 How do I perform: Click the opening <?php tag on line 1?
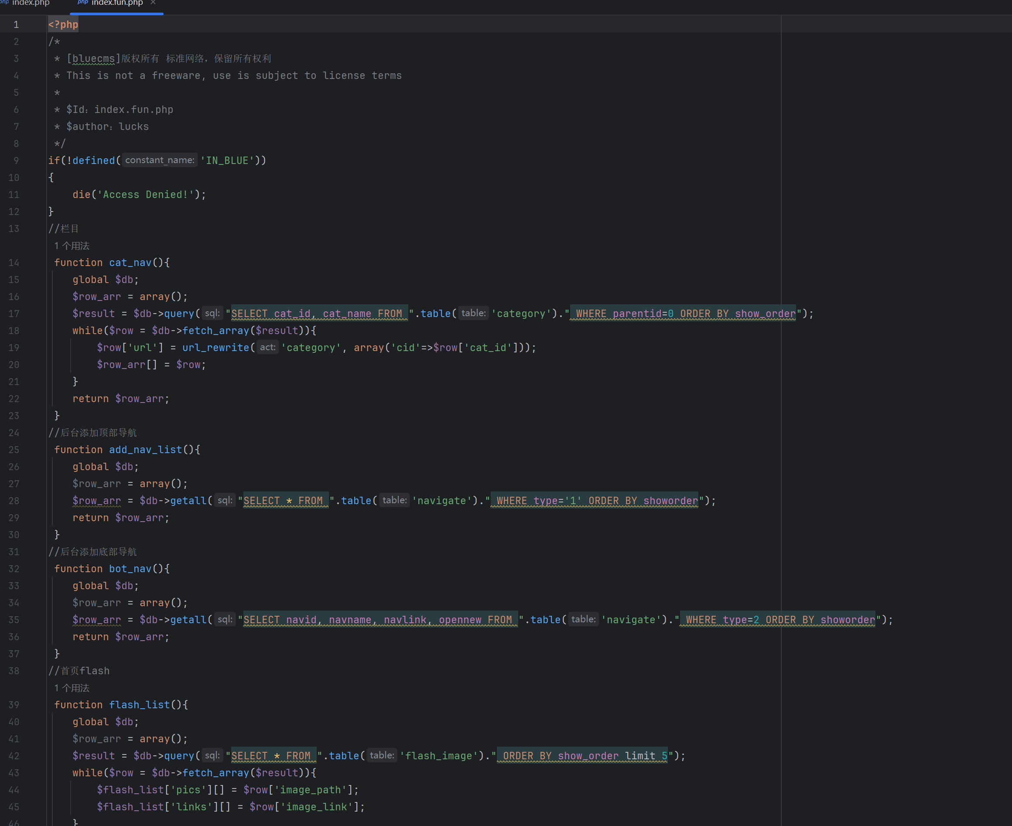coord(63,24)
